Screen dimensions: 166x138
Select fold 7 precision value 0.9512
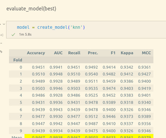pos(91,116)
